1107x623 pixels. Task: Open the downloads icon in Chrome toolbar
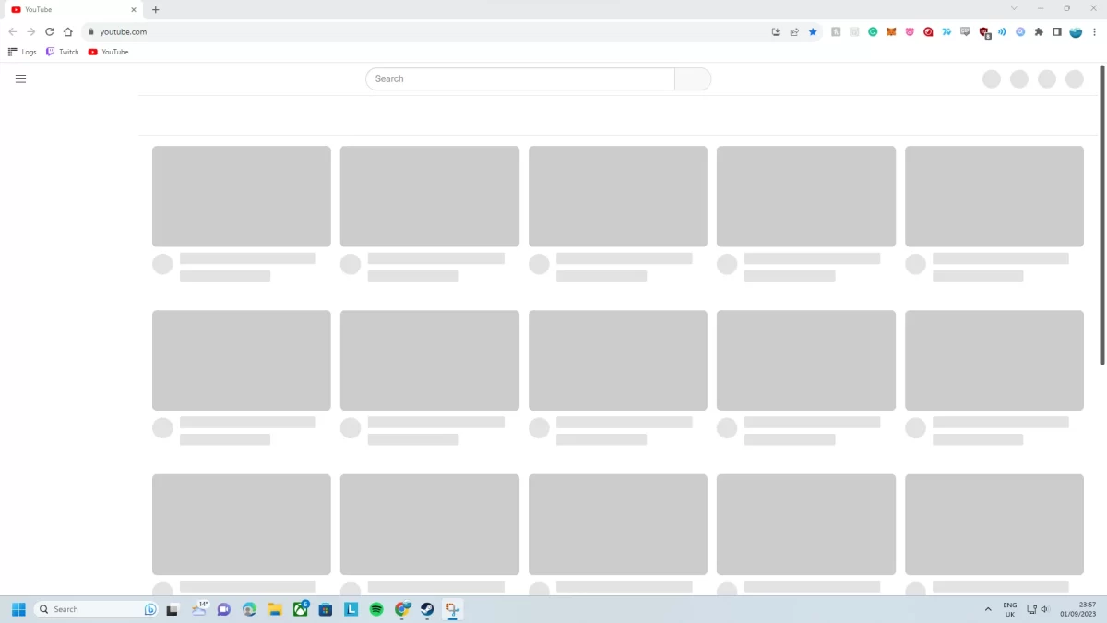(776, 31)
